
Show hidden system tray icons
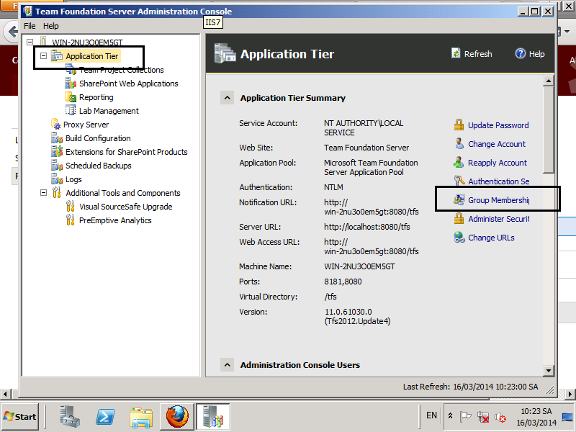[451, 416]
